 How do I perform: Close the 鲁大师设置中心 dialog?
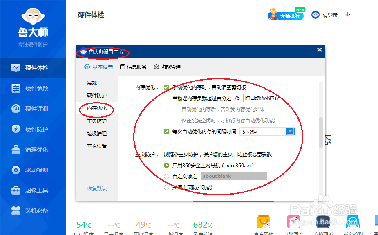coord(320,50)
